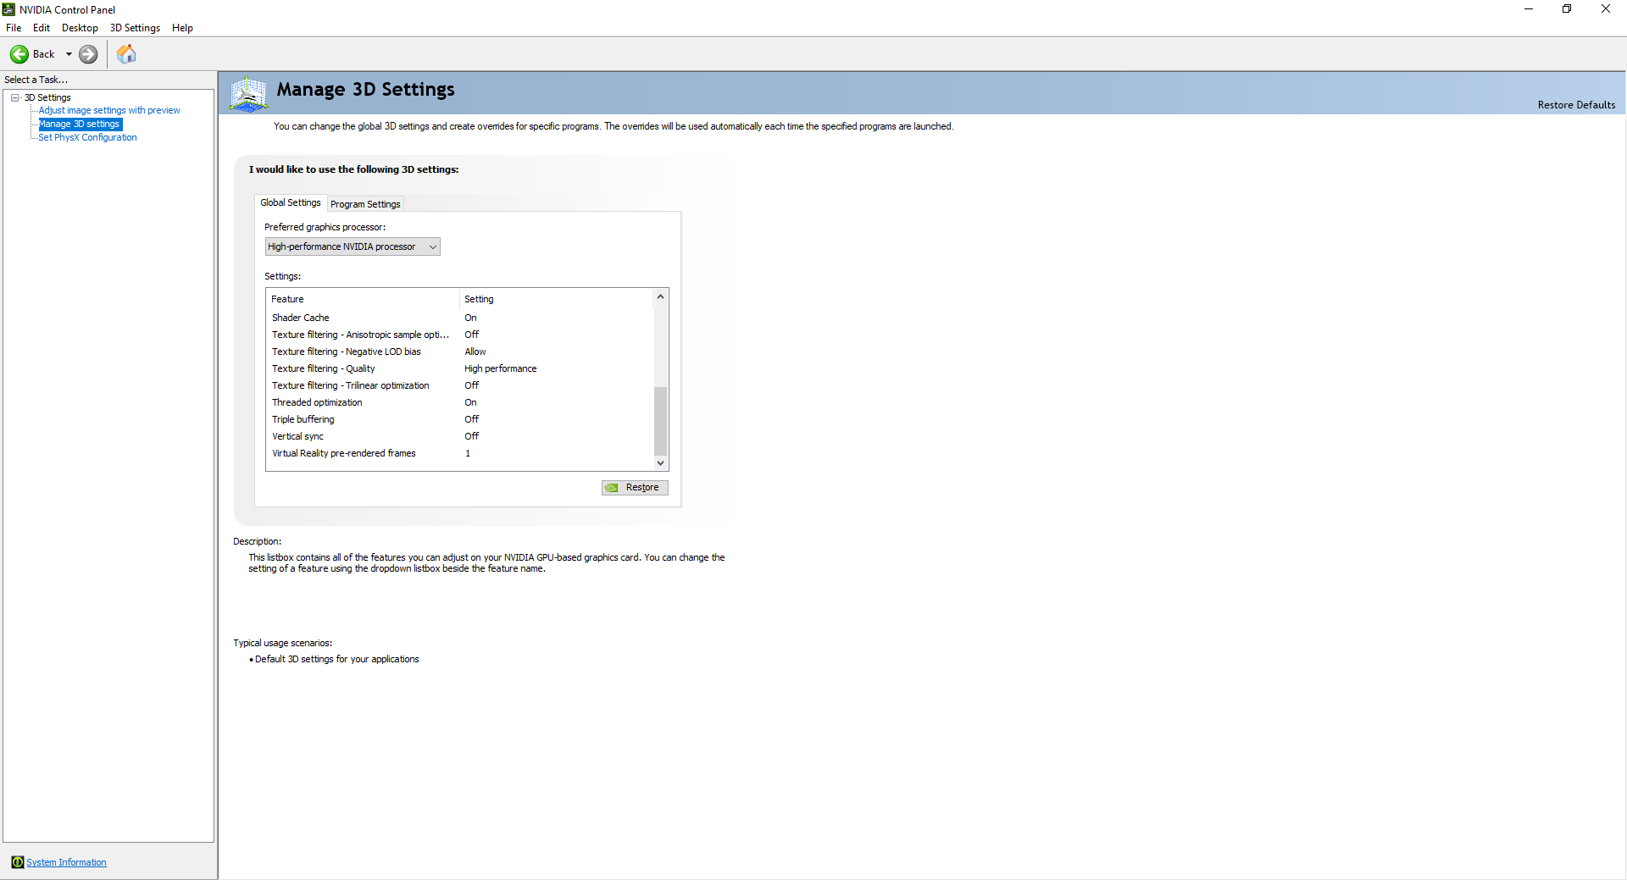Viewport: 1627px width, 880px height.
Task: Select Texture filtering - Quality row
Action: pos(460,368)
